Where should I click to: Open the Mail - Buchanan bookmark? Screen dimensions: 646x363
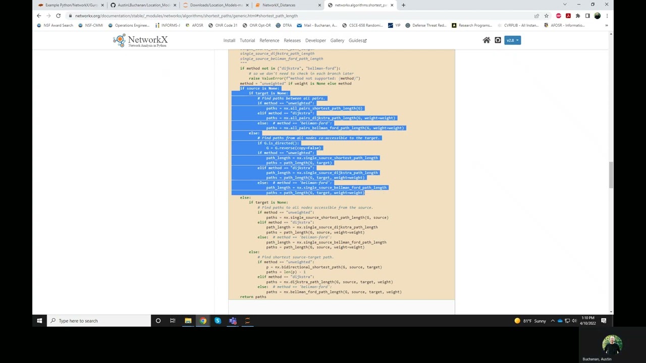[x=317, y=25]
